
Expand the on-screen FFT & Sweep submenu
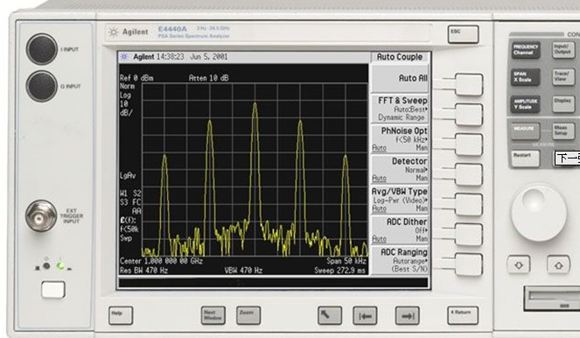click(400, 109)
